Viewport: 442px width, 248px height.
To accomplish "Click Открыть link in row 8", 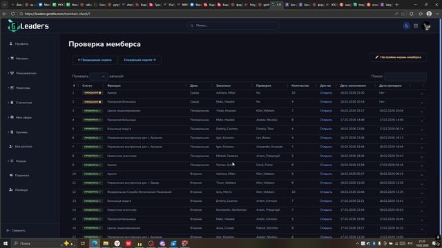I will (326, 156).
